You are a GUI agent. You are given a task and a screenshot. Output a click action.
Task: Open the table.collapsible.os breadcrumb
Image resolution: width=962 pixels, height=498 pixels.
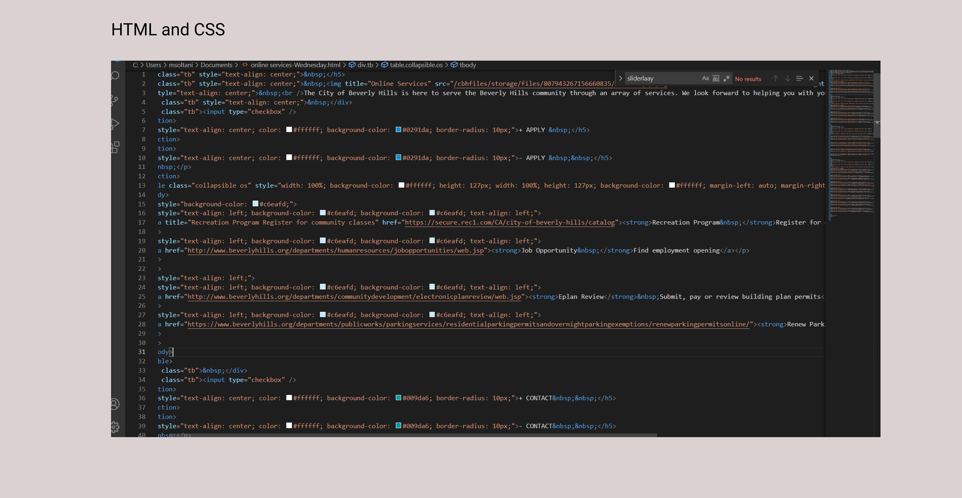click(416, 65)
